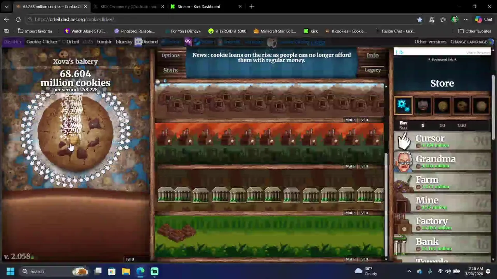Mute the factory row
This screenshot has width=497, height=279.
click(350, 166)
